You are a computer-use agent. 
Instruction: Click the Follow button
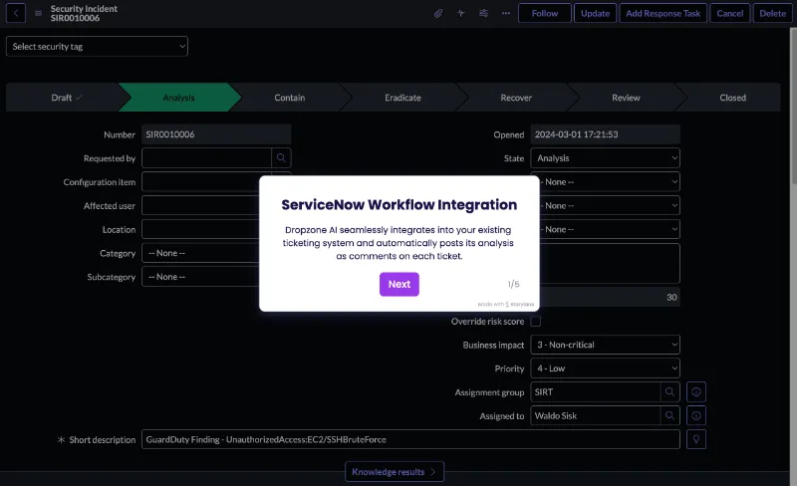click(545, 13)
